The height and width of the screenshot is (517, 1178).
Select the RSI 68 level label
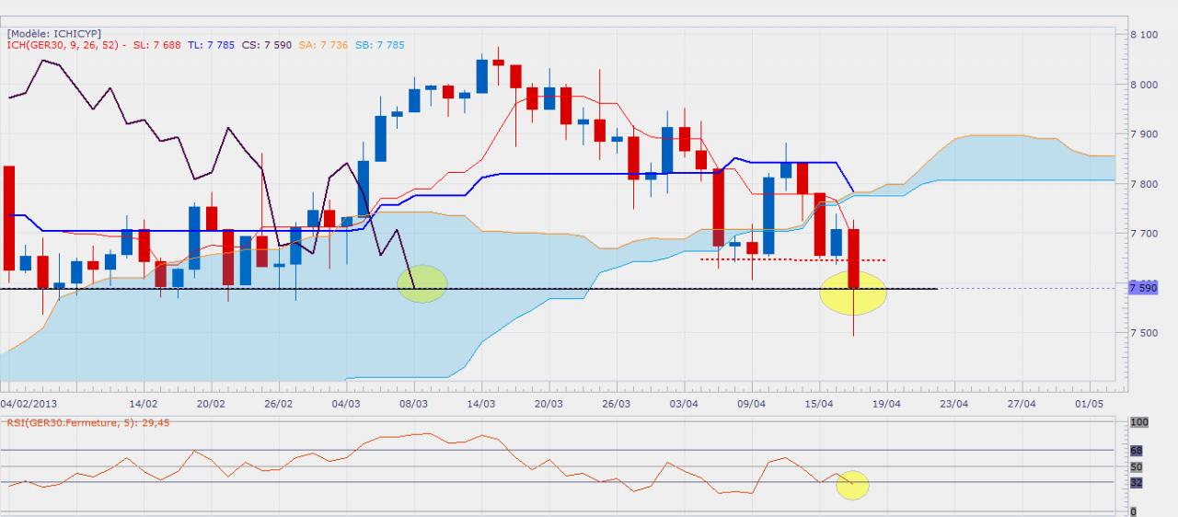click(x=1136, y=451)
